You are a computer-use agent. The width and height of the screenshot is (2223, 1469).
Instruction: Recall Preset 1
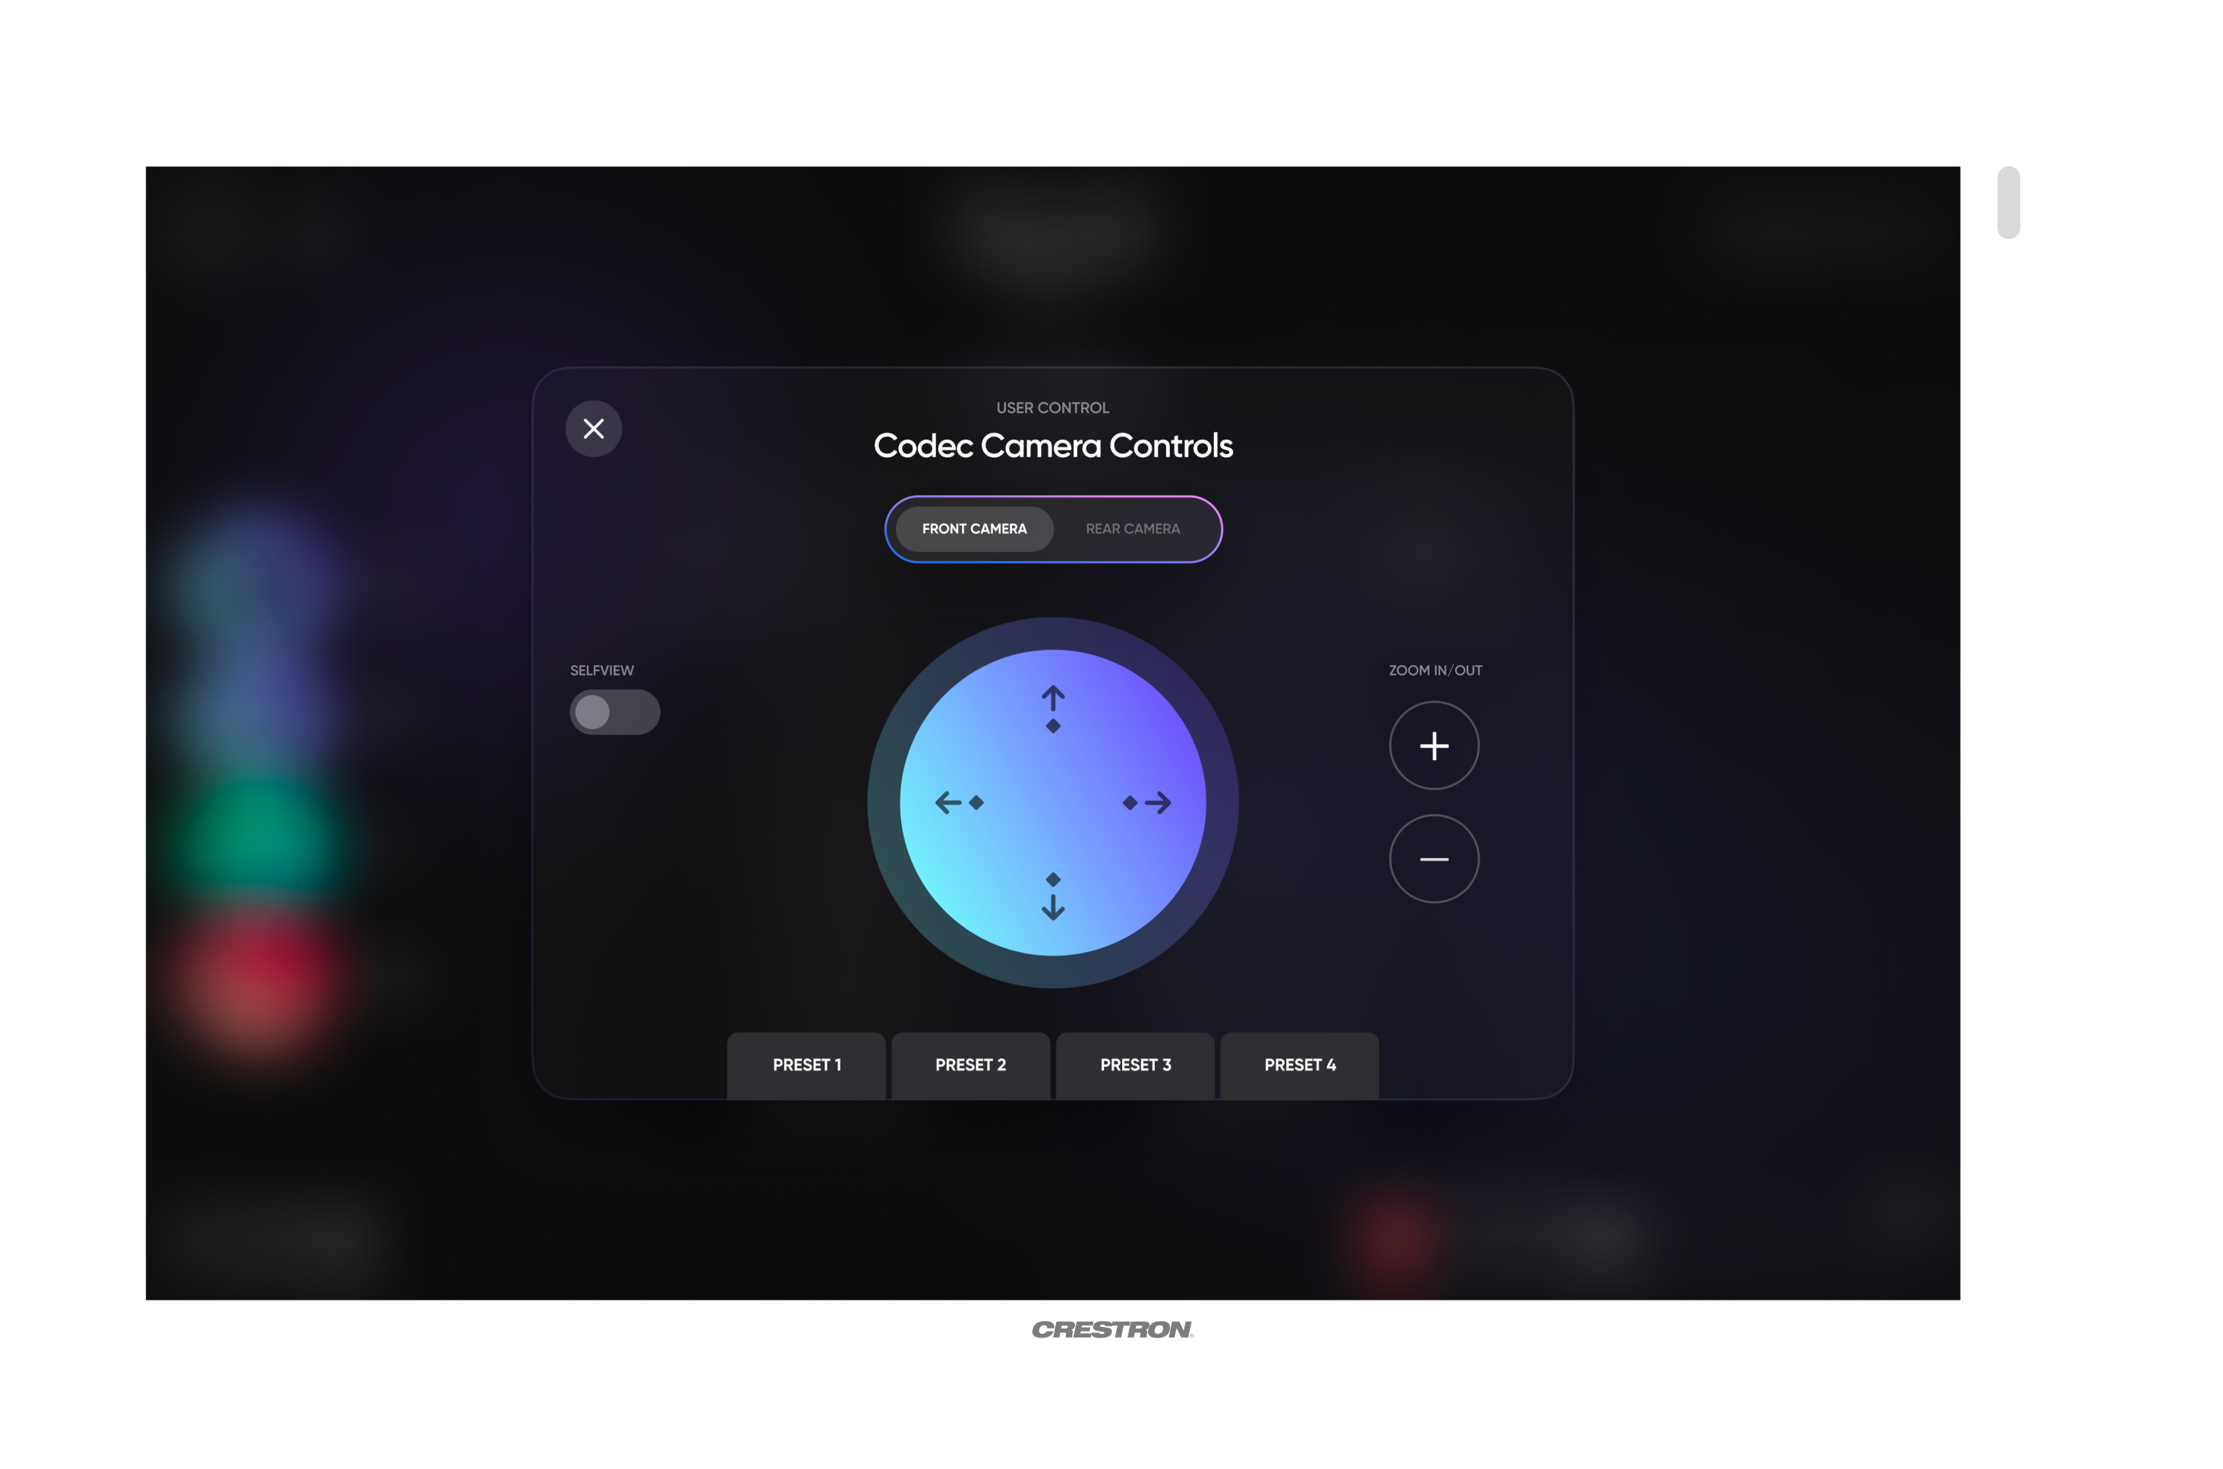[806, 1064]
